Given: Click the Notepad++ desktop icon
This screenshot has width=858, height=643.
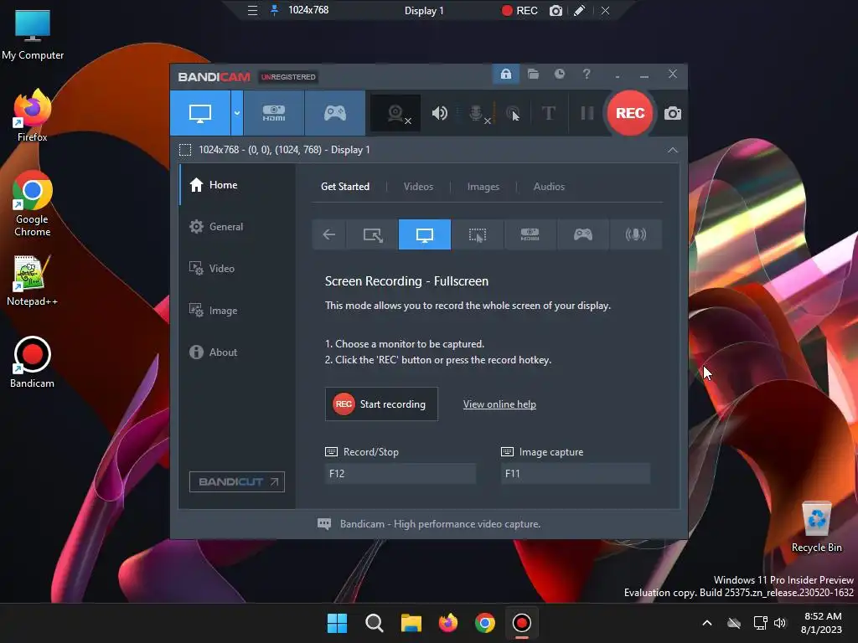Looking at the screenshot, I should click(32, 280).
